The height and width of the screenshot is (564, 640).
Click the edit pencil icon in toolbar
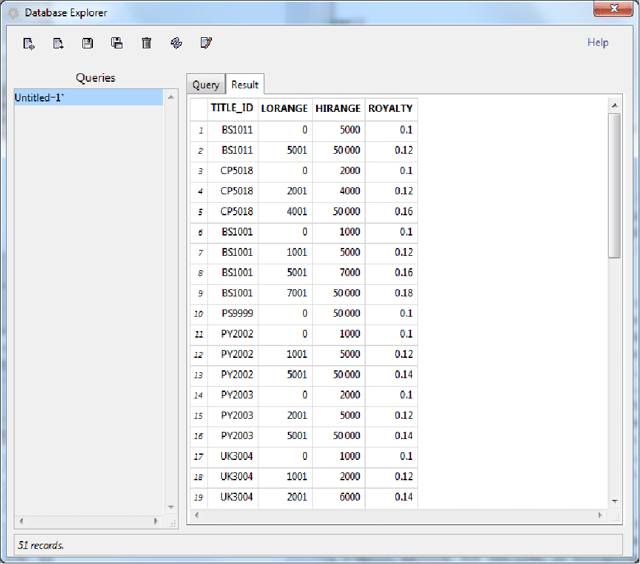206,44
